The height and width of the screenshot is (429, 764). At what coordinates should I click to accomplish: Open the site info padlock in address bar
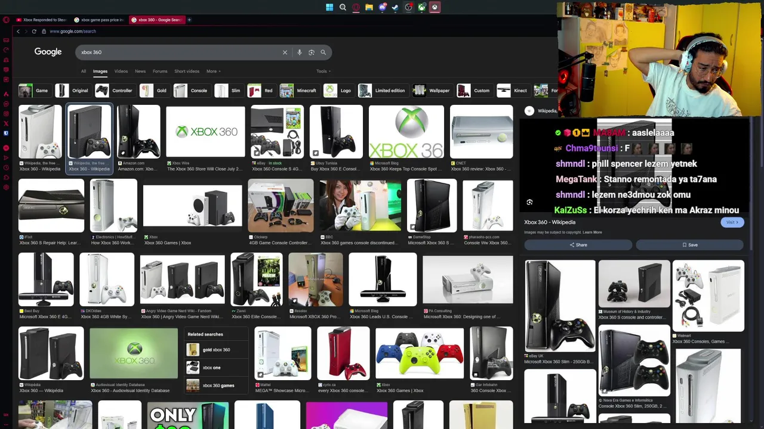point(44,31)
